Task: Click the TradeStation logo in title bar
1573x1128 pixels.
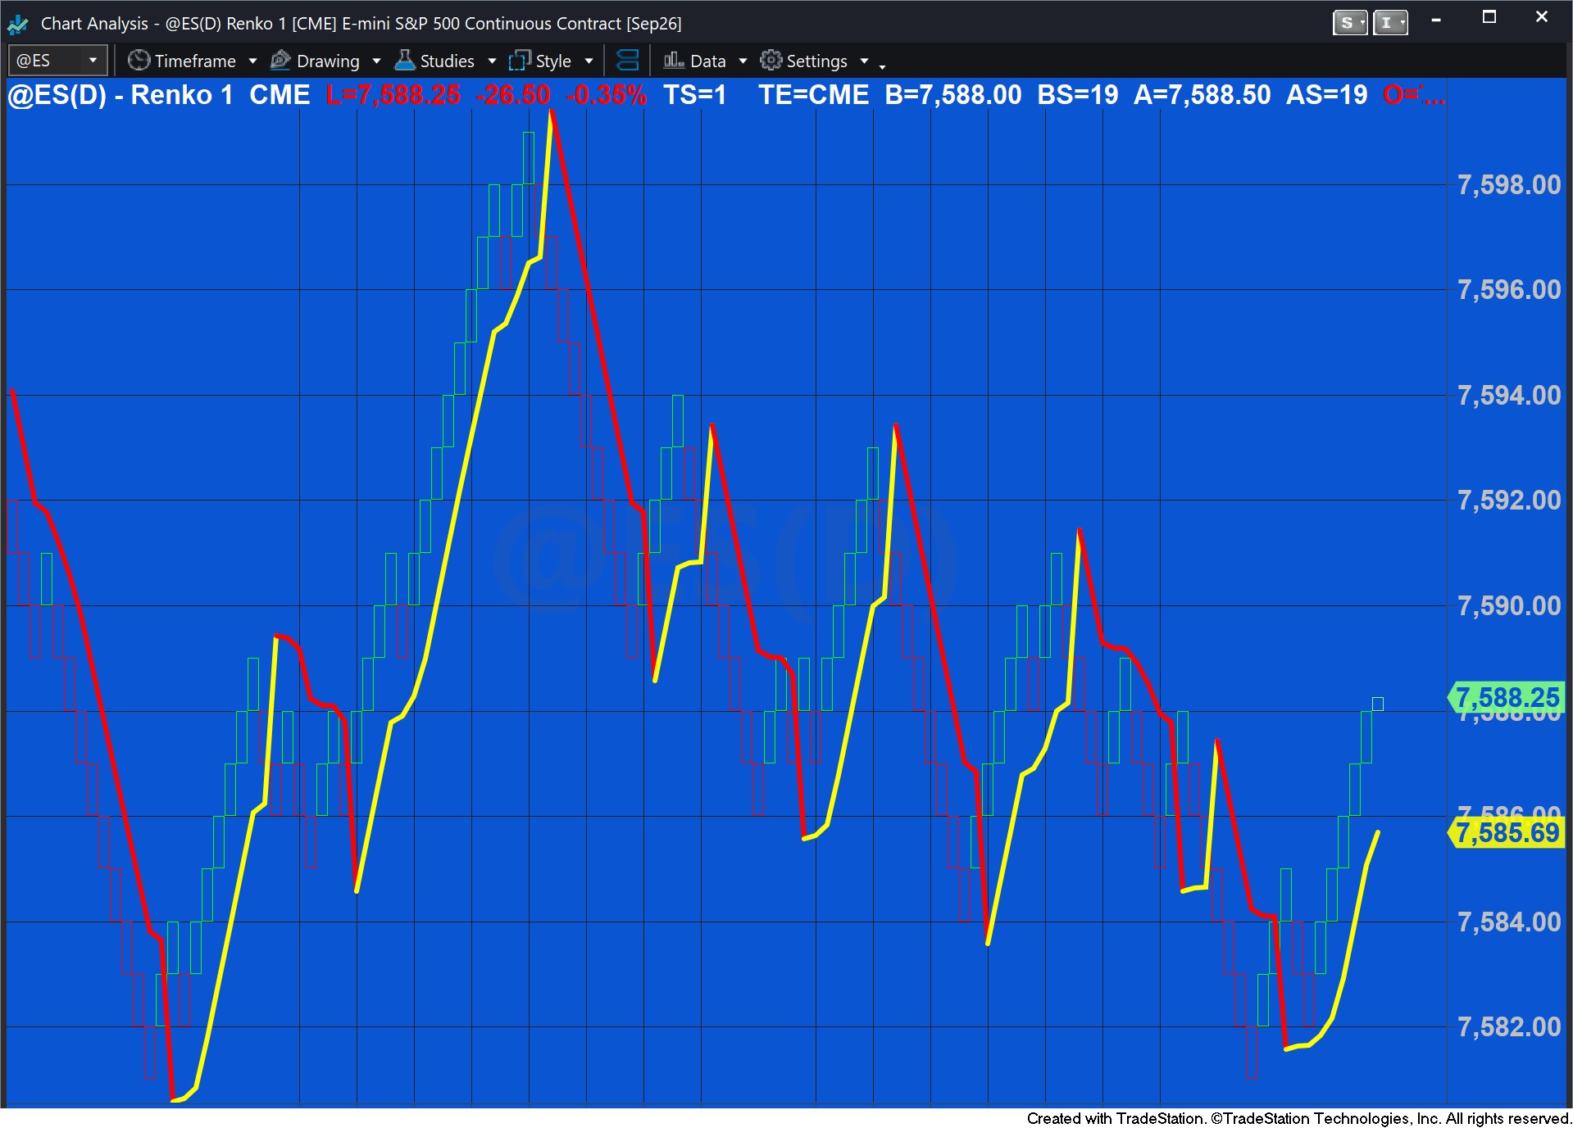Action: [x=18, y=24]
